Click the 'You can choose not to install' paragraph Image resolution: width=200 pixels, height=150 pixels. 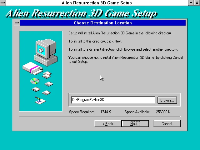pos(126,59)
